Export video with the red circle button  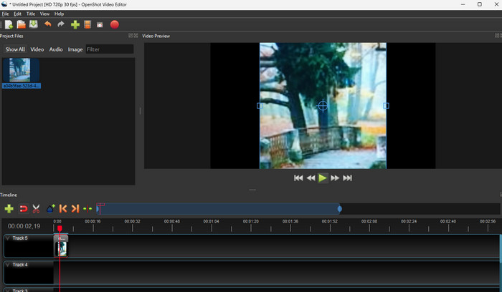pyautogui.click(x=114, y=24)
